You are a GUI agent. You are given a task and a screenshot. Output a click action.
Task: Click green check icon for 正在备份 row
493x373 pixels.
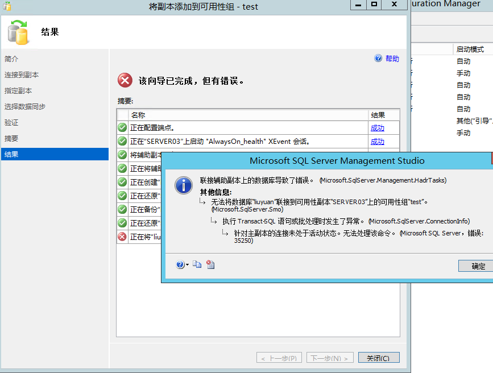pos(122,209)
